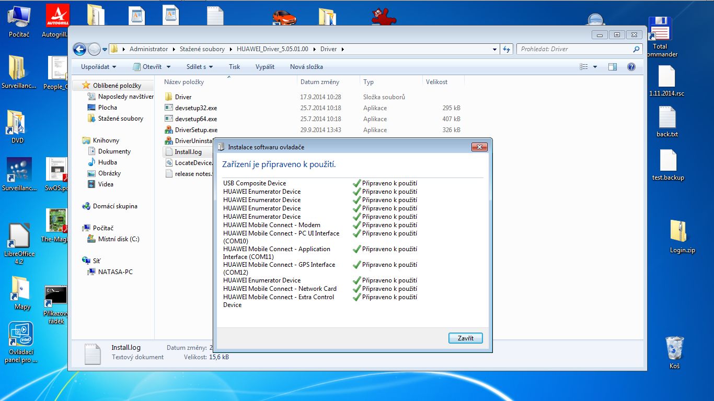Open Stažené soubory in sidebar favorites
Screen dimensions: 714x401
click(x=116, y=119)
